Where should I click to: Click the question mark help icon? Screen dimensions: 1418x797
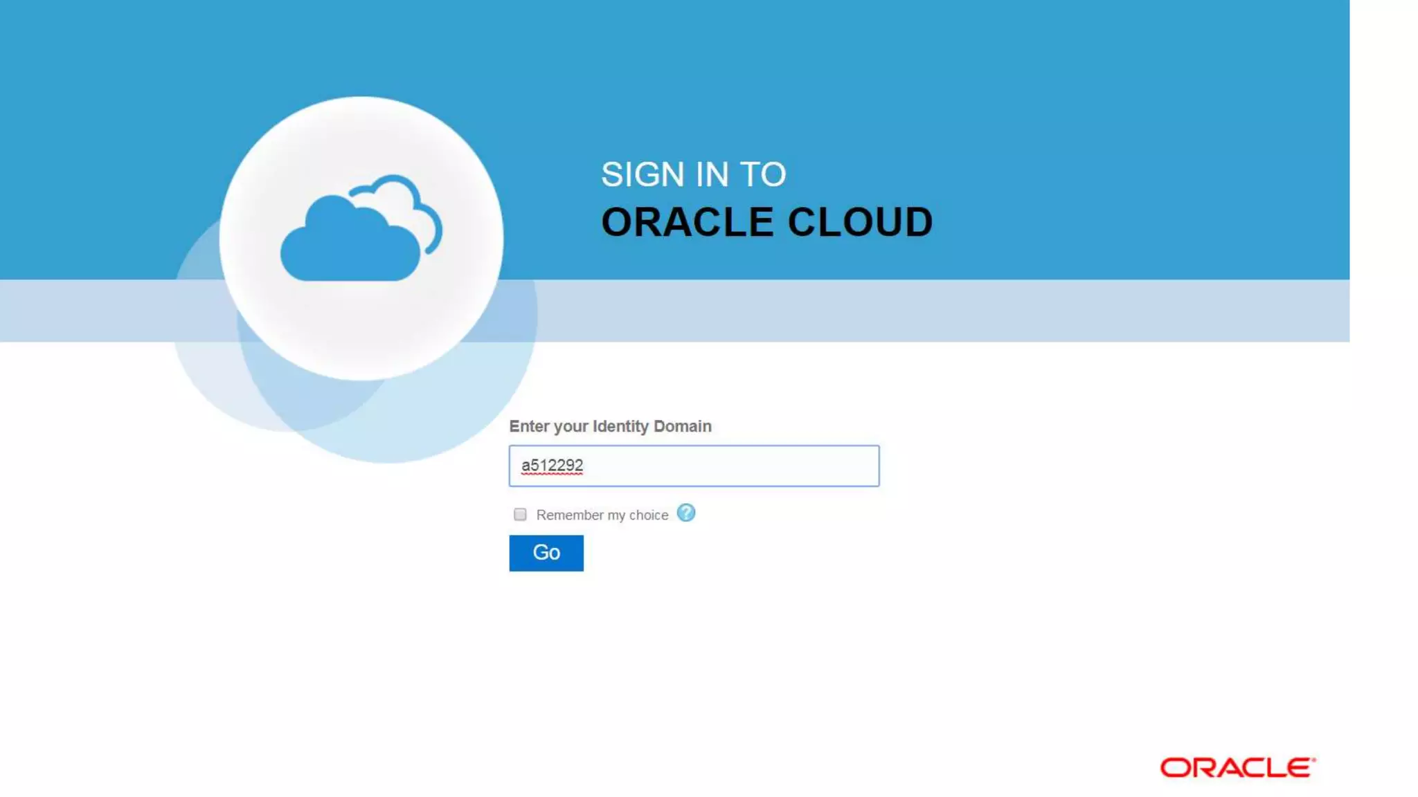pos(685,513)
